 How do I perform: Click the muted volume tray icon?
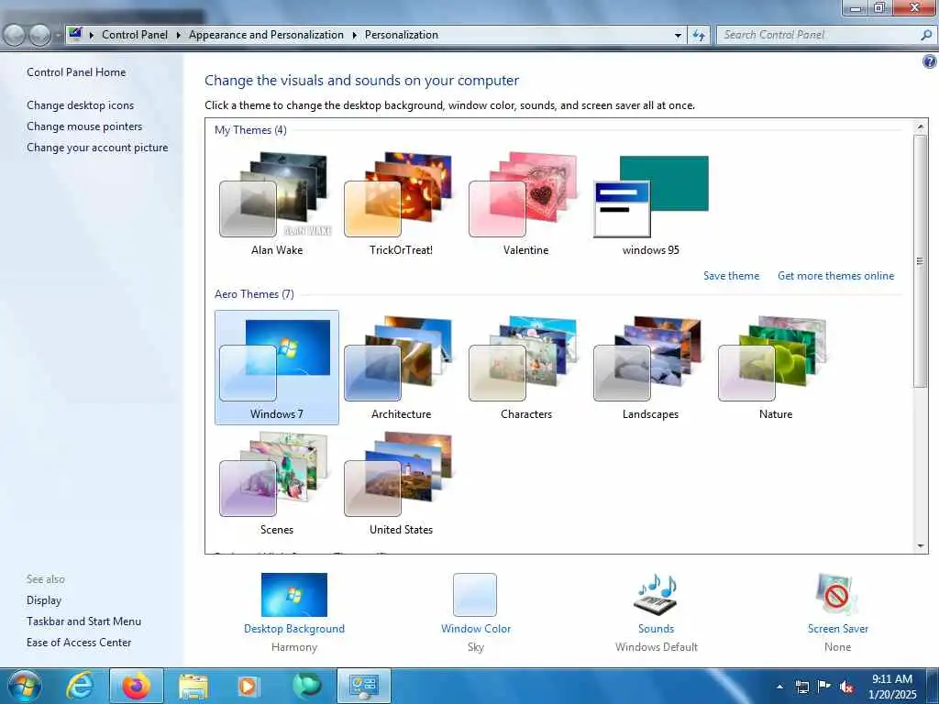tap(846, 687)
